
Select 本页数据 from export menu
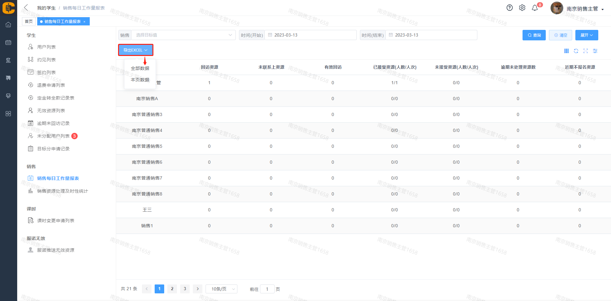point(140,80)
